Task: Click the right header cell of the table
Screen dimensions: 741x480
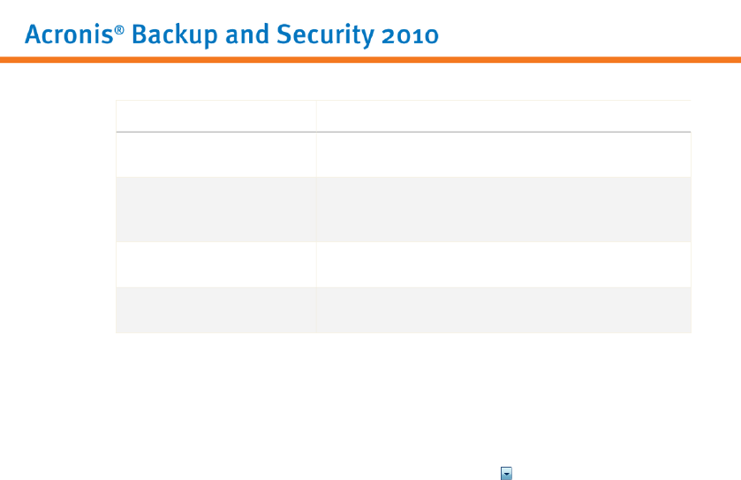Action: tap(503, 116)
